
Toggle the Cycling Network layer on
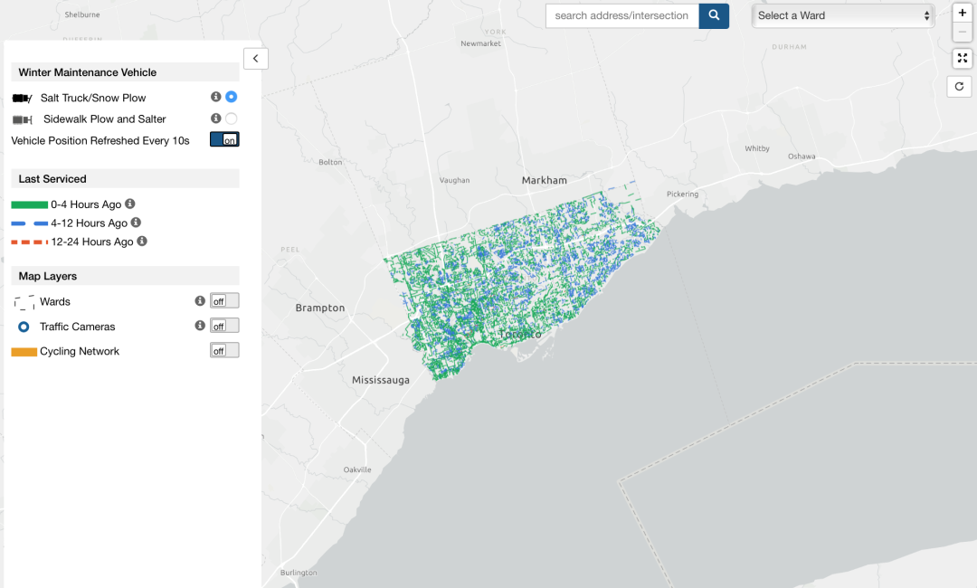tap(224, 351)
